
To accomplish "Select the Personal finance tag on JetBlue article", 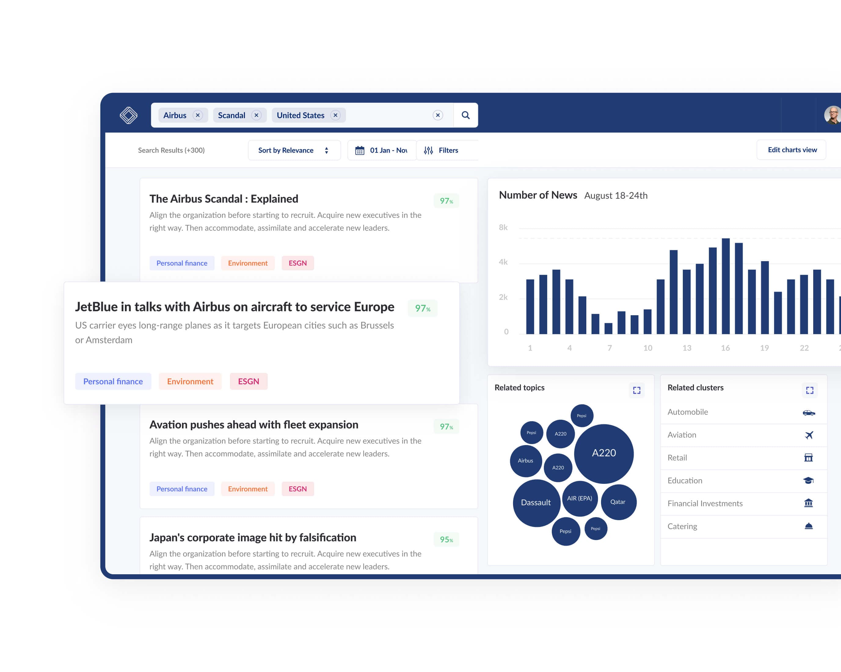I will (x=112, y=381).
